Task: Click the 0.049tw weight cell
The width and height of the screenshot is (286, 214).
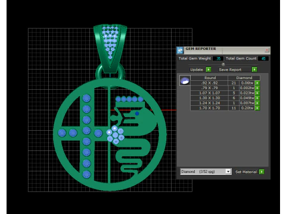Action: pyautogui.click(x=247, y=98)
